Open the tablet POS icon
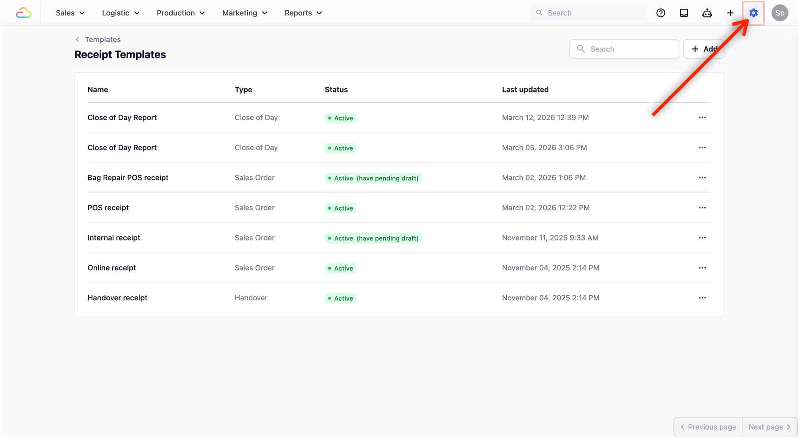 click(684, 13)
